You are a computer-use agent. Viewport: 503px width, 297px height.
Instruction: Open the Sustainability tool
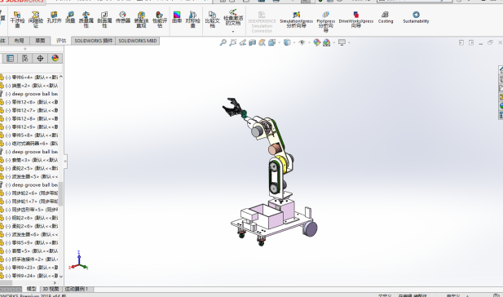pos(416,17)
